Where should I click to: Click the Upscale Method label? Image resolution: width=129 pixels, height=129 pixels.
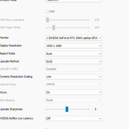pos(9,61)
